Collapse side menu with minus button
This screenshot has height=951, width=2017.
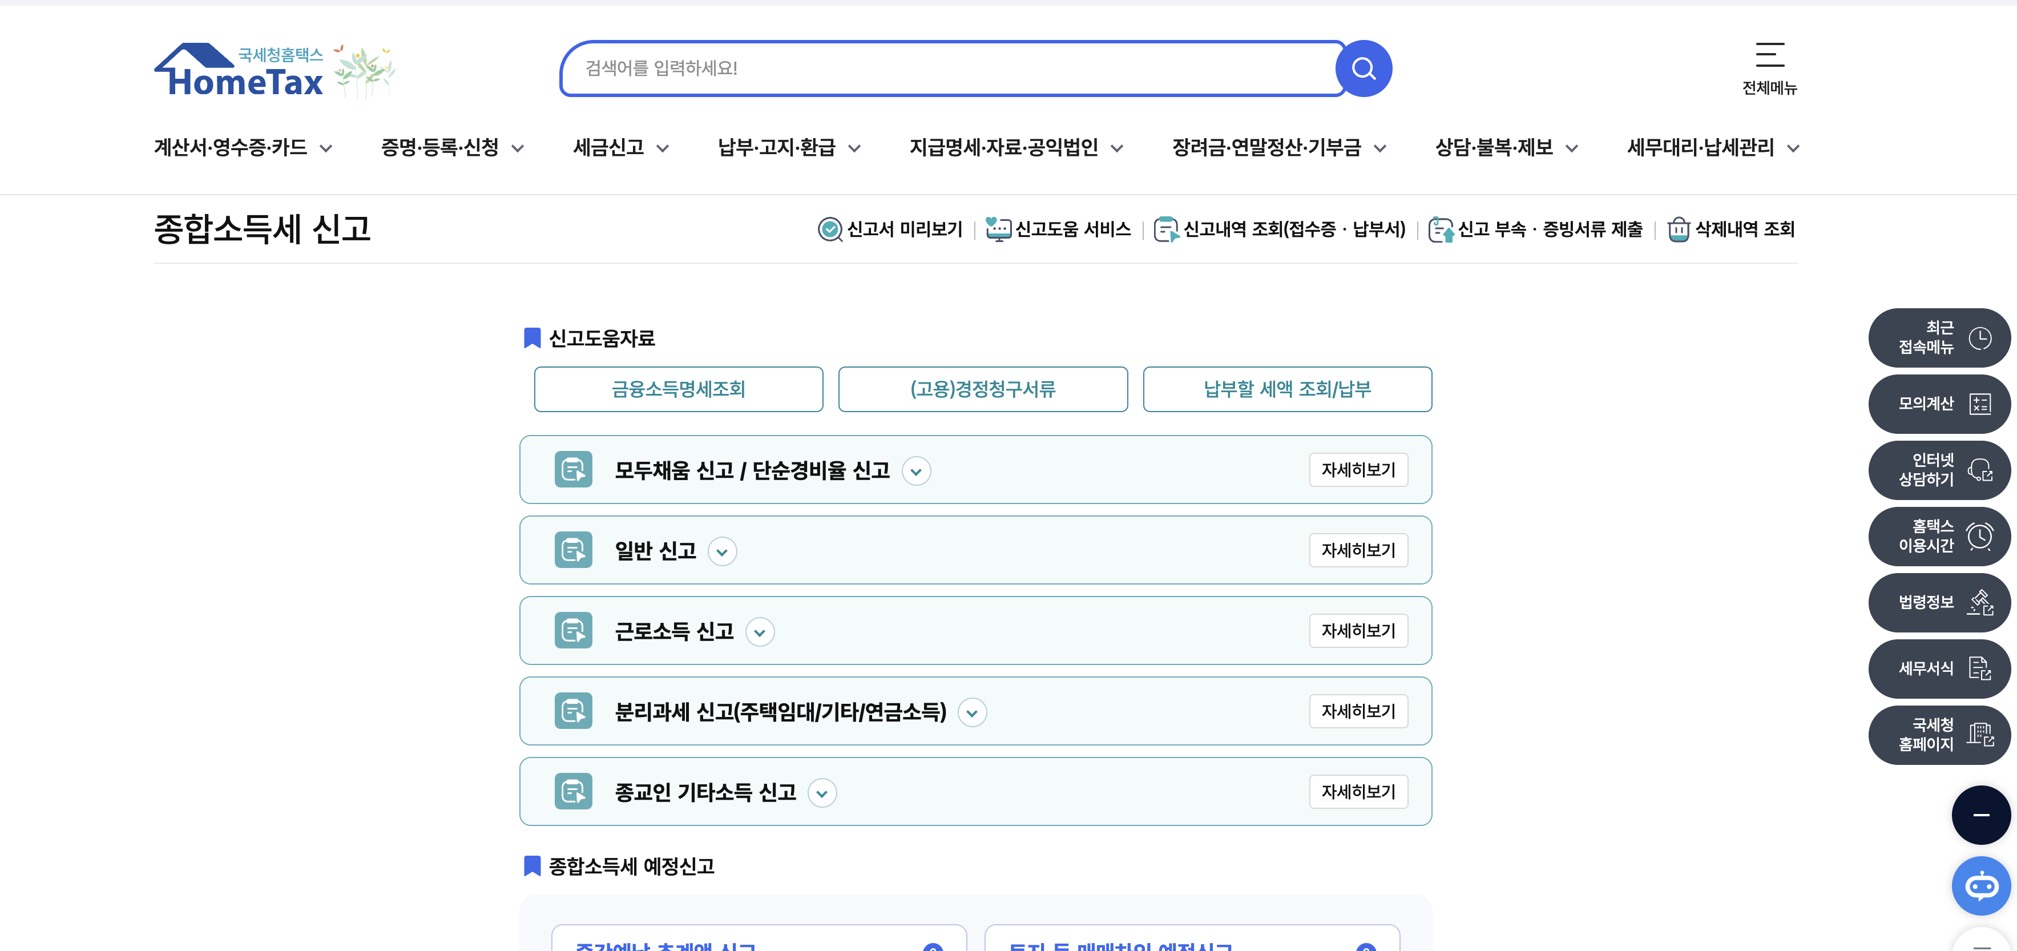pyautogui.click(x=1981, y=815)
